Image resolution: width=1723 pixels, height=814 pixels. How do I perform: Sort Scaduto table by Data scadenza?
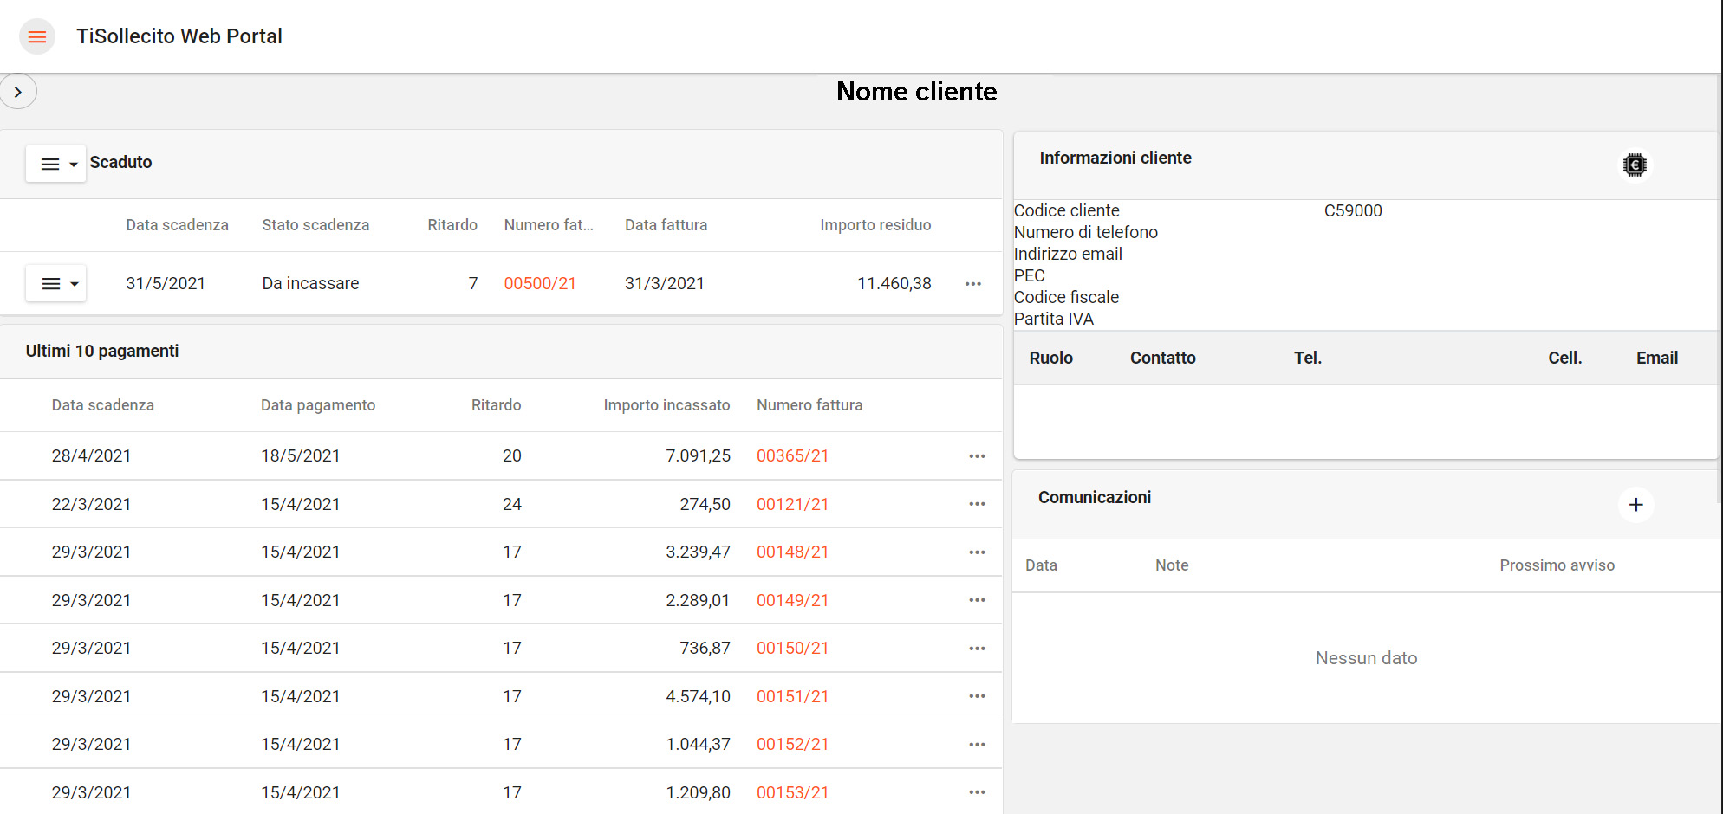[x=177, y=225]
